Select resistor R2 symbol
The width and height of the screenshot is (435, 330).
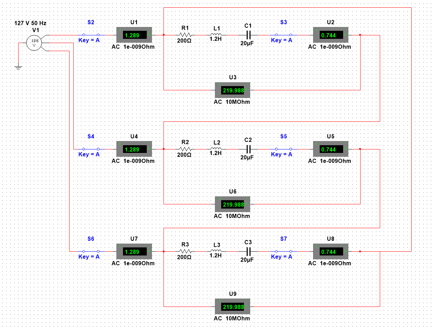pos(185,149)
